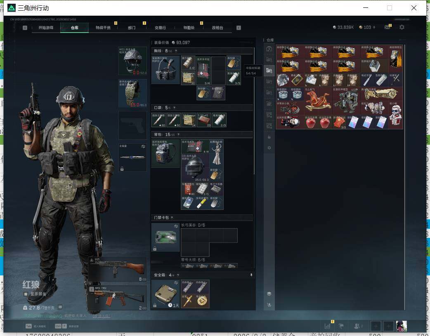Select the keycard case item

165,237
